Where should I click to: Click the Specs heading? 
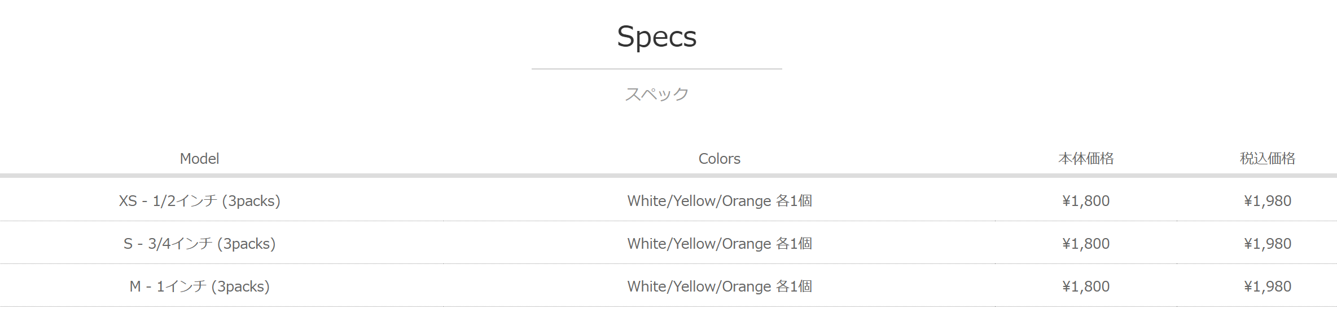tap(656, 37)
